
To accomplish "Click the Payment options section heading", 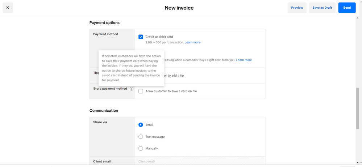I will [x=104, y=23].
